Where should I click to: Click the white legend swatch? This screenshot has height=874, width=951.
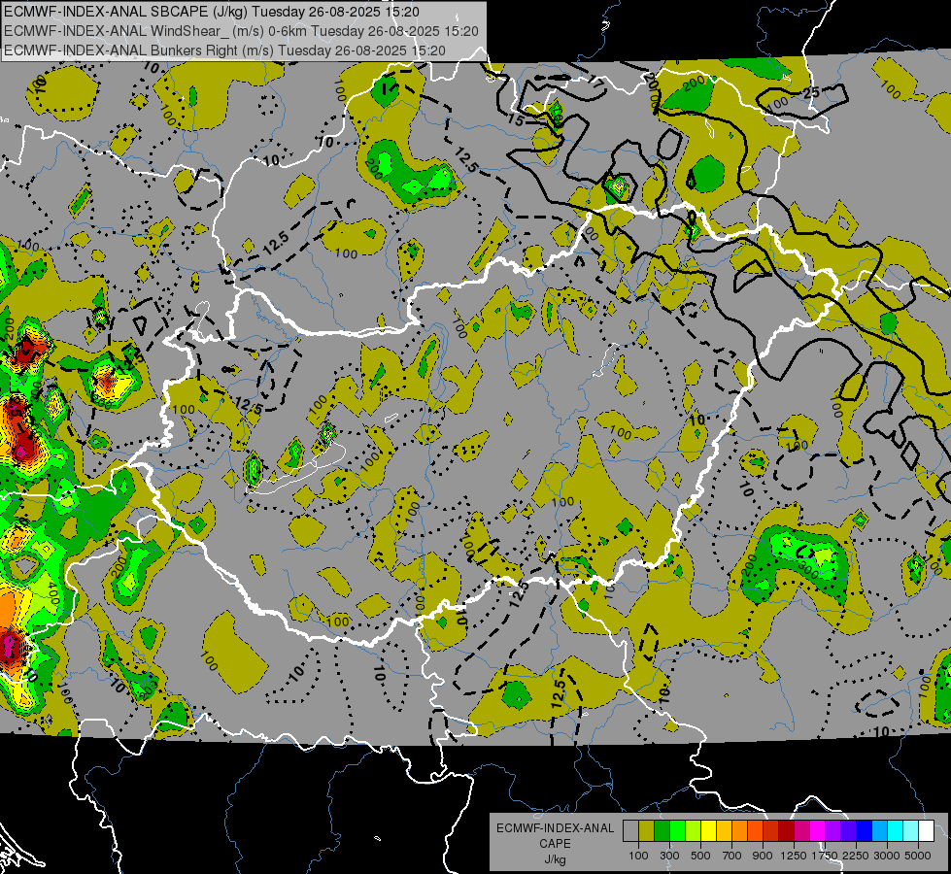pyautogui.click(x=926, y=831)
